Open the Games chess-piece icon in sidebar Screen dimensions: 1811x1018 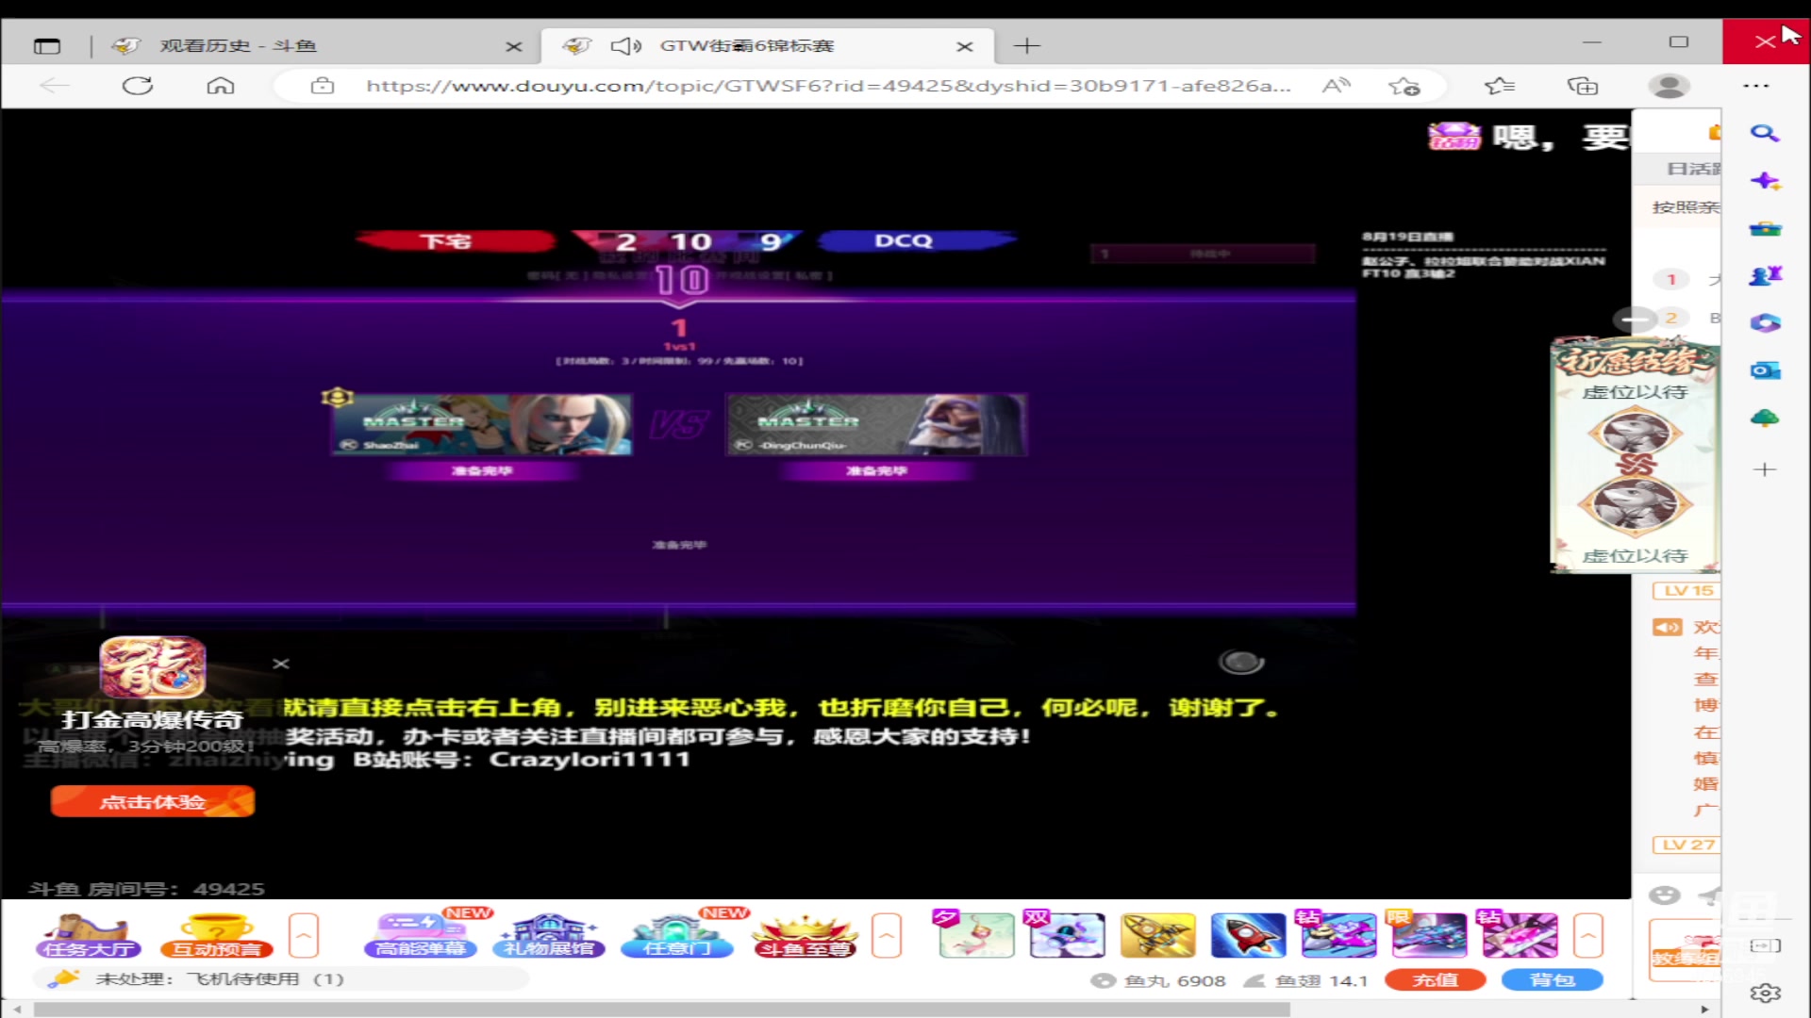(1765, 275)
